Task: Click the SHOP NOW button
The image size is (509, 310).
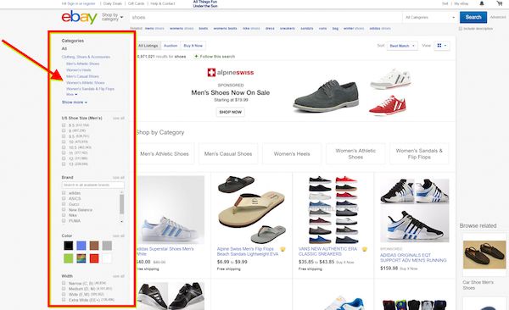Action: point(231,112)
